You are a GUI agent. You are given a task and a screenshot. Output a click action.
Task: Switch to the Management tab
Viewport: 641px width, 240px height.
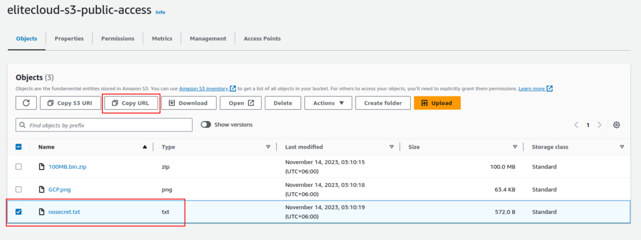click(208, 38)
